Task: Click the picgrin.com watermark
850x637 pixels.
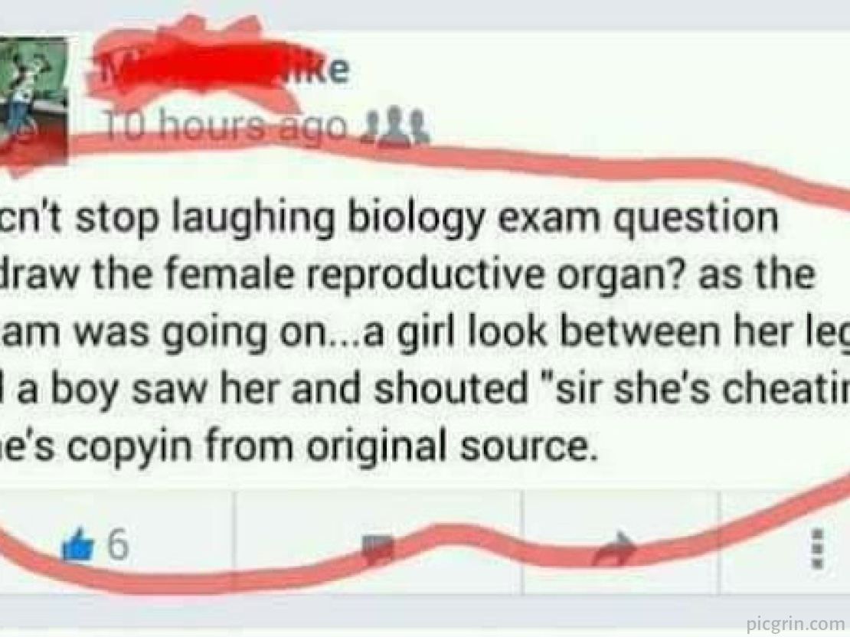Action: point(796,623)
